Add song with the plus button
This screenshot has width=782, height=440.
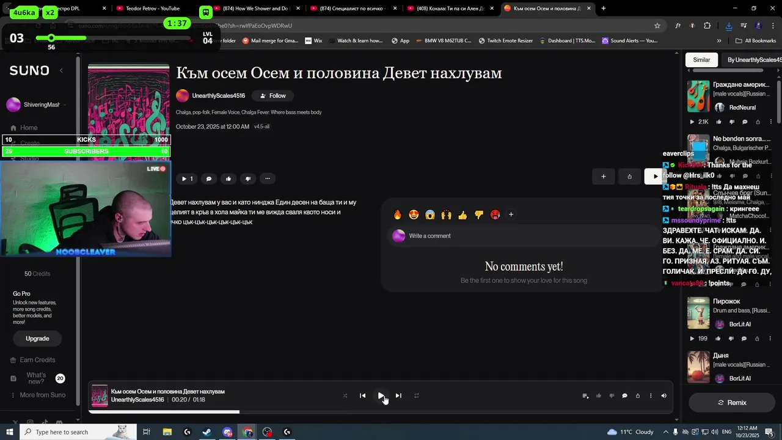[604, 177]
